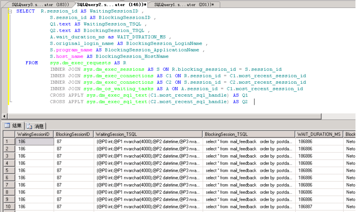Click the editor horizontal scrollbar thumb

164,116
